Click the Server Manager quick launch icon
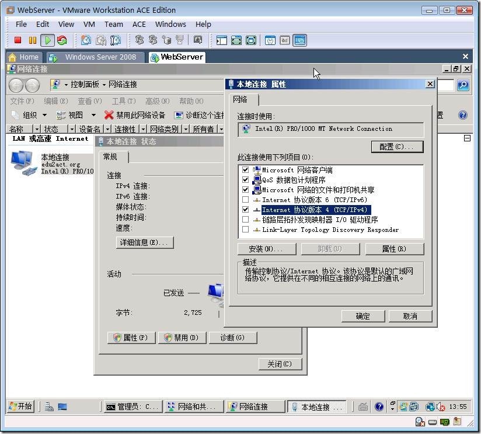The width and height of the screenshot is (481, 434). [49, 407]
